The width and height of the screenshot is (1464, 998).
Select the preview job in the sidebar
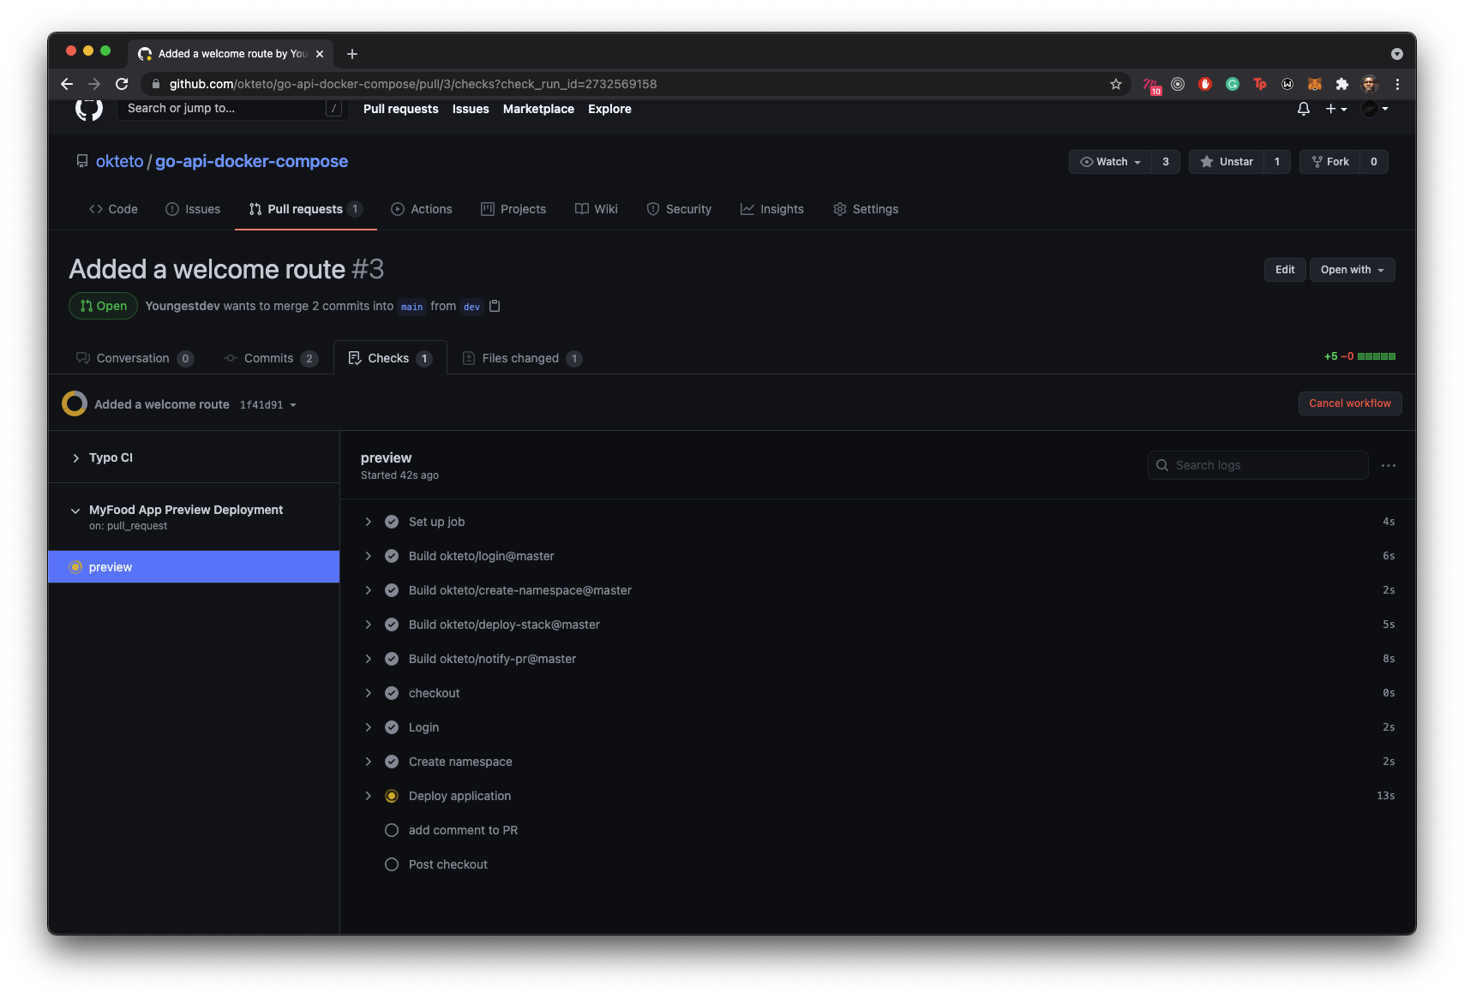(194, 567)
